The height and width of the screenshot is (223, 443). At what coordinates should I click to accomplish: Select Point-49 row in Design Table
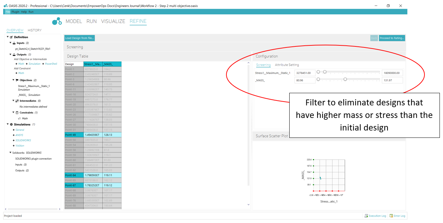tap(93, 135)
